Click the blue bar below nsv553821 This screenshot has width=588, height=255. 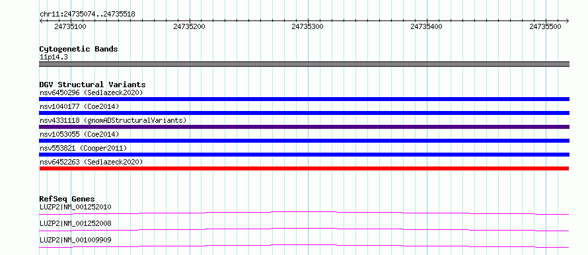(304, 155)
